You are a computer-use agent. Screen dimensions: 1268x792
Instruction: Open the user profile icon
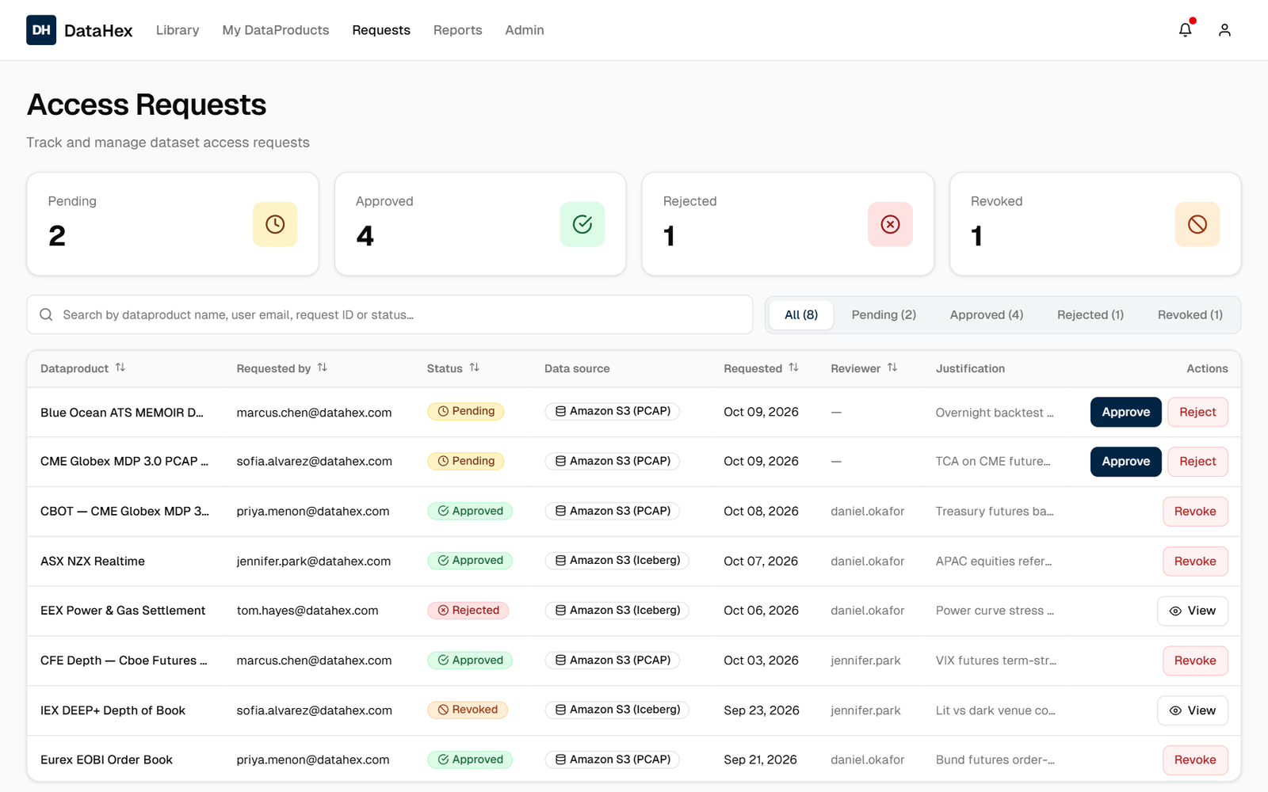point(1224,30)
